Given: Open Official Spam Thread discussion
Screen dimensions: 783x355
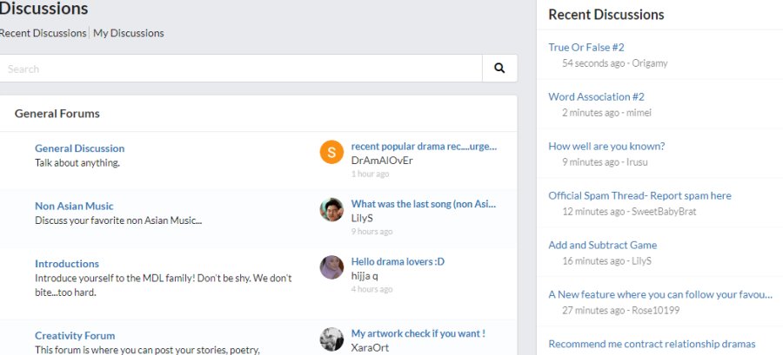Looking at the screenshot, I should pos(639,195).
